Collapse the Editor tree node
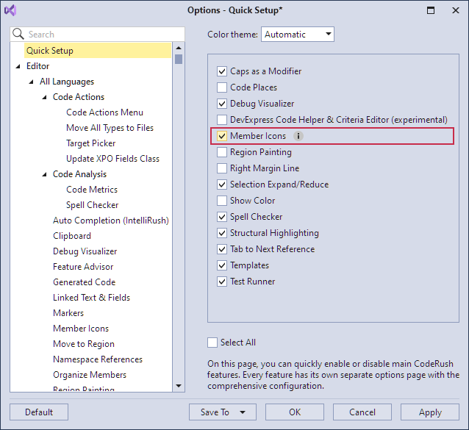The width and height of the screenshot is (469, 430). [x=18, y=66]
